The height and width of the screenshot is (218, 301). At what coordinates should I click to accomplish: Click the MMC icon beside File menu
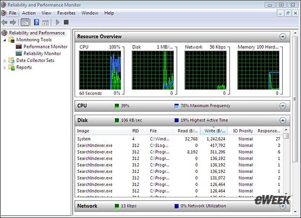click(x=3, y=13)
